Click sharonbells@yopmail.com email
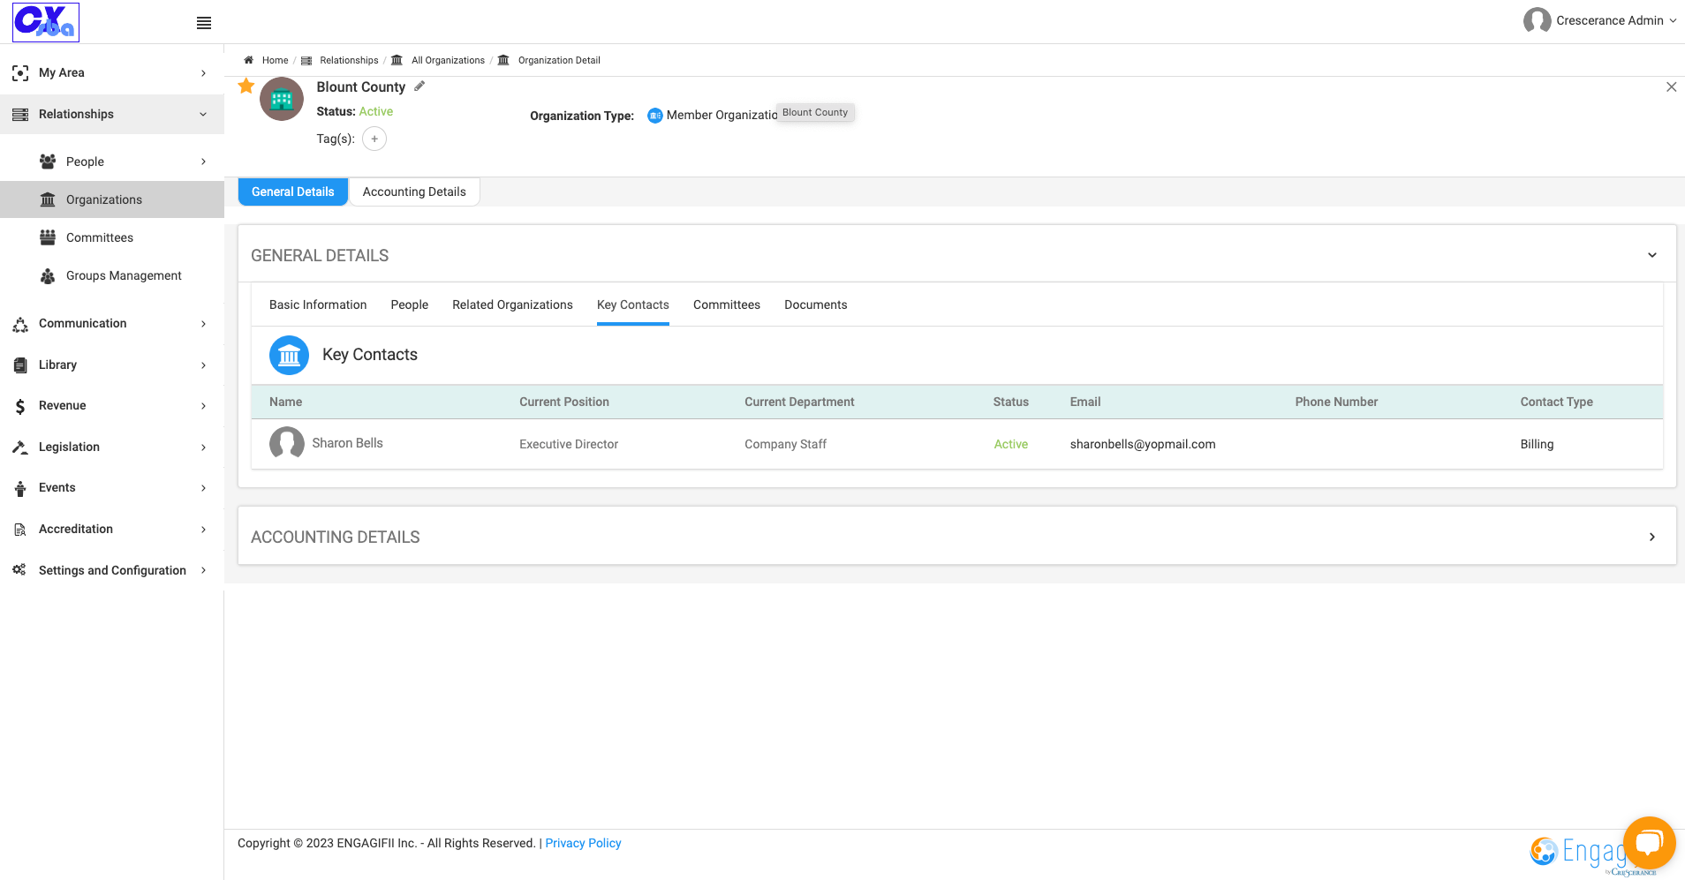This screenshot has height=880, width=1685. point(1143,444)
